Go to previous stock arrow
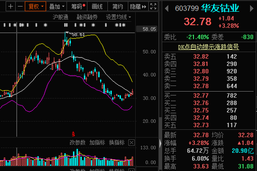This screenshot has width=257, height=171. [167, 8]
